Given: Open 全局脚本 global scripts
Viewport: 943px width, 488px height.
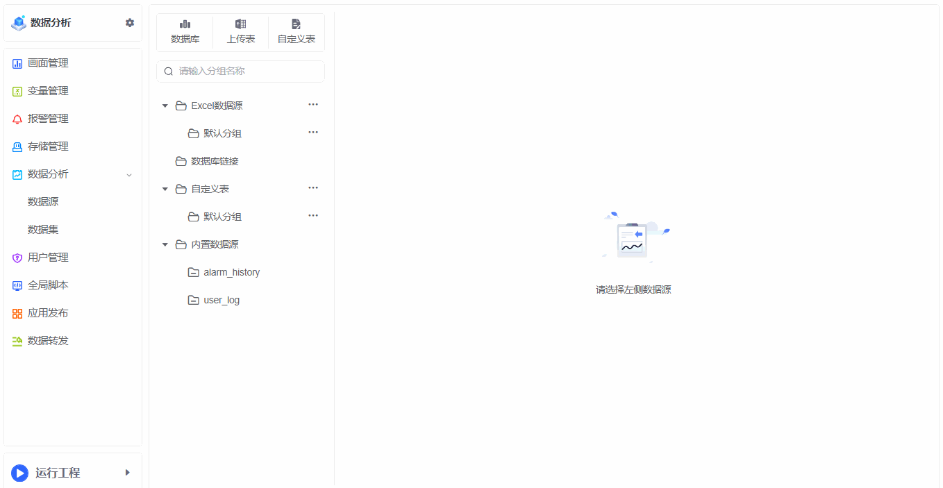Looking at the screenshot, I should [49, 285].
